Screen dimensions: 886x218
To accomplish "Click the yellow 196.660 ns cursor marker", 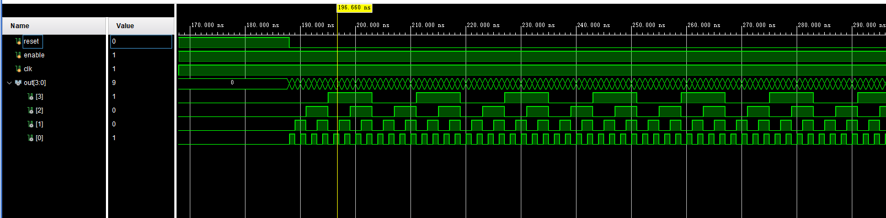I will coord(354,8).
